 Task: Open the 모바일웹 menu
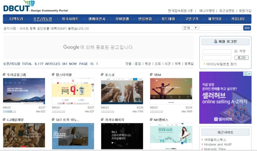pos(122,19)
